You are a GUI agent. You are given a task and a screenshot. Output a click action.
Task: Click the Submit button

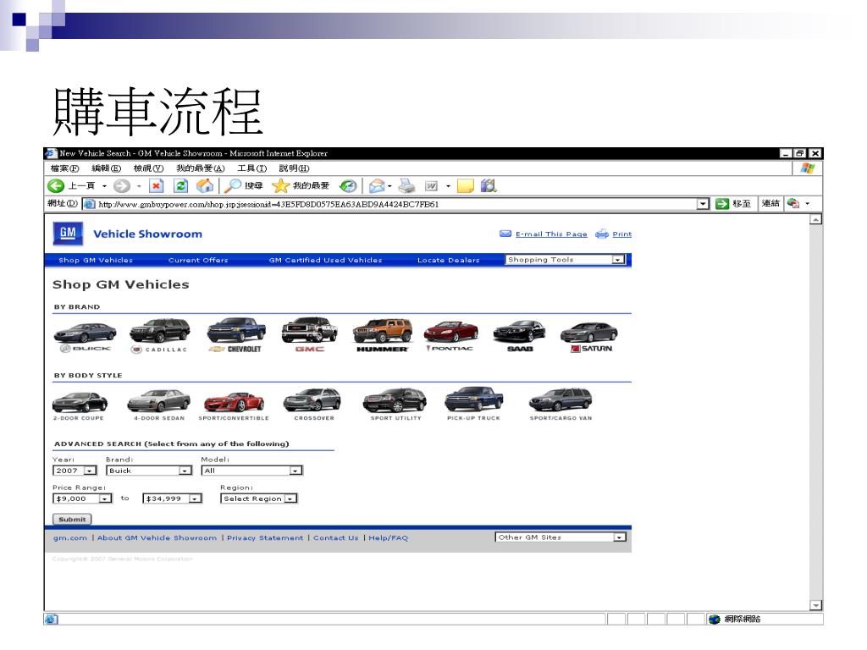click(72, 519)
